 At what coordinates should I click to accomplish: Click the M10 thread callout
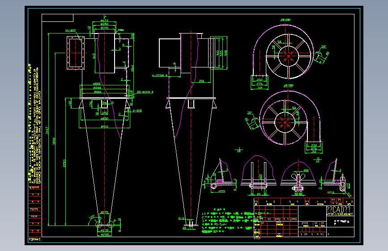(x=306, y=171)
